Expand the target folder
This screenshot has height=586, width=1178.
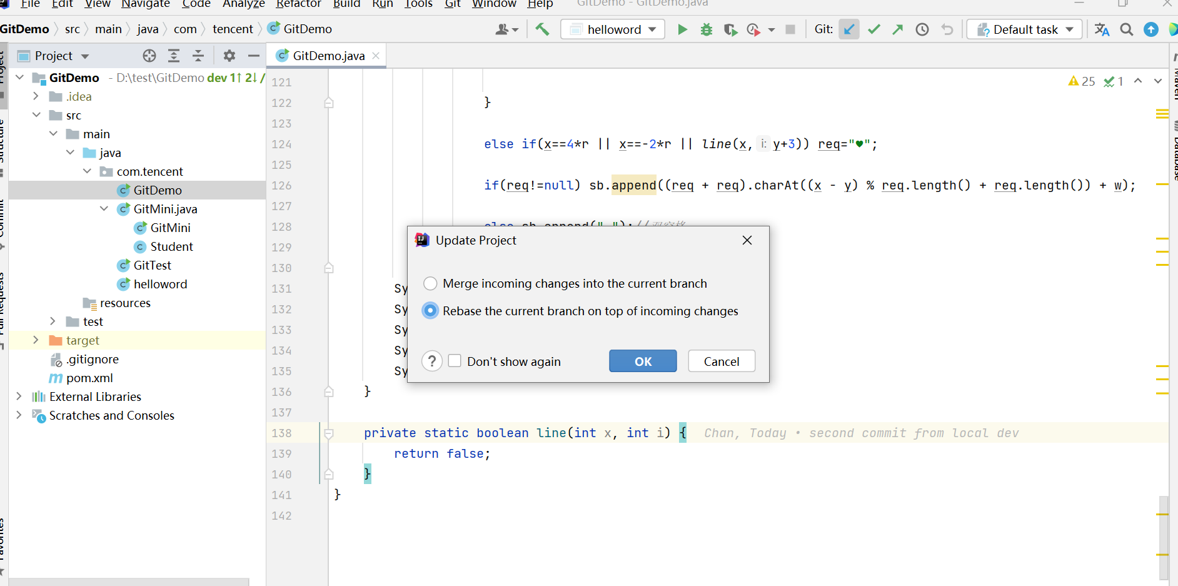(x=36, y=340)
